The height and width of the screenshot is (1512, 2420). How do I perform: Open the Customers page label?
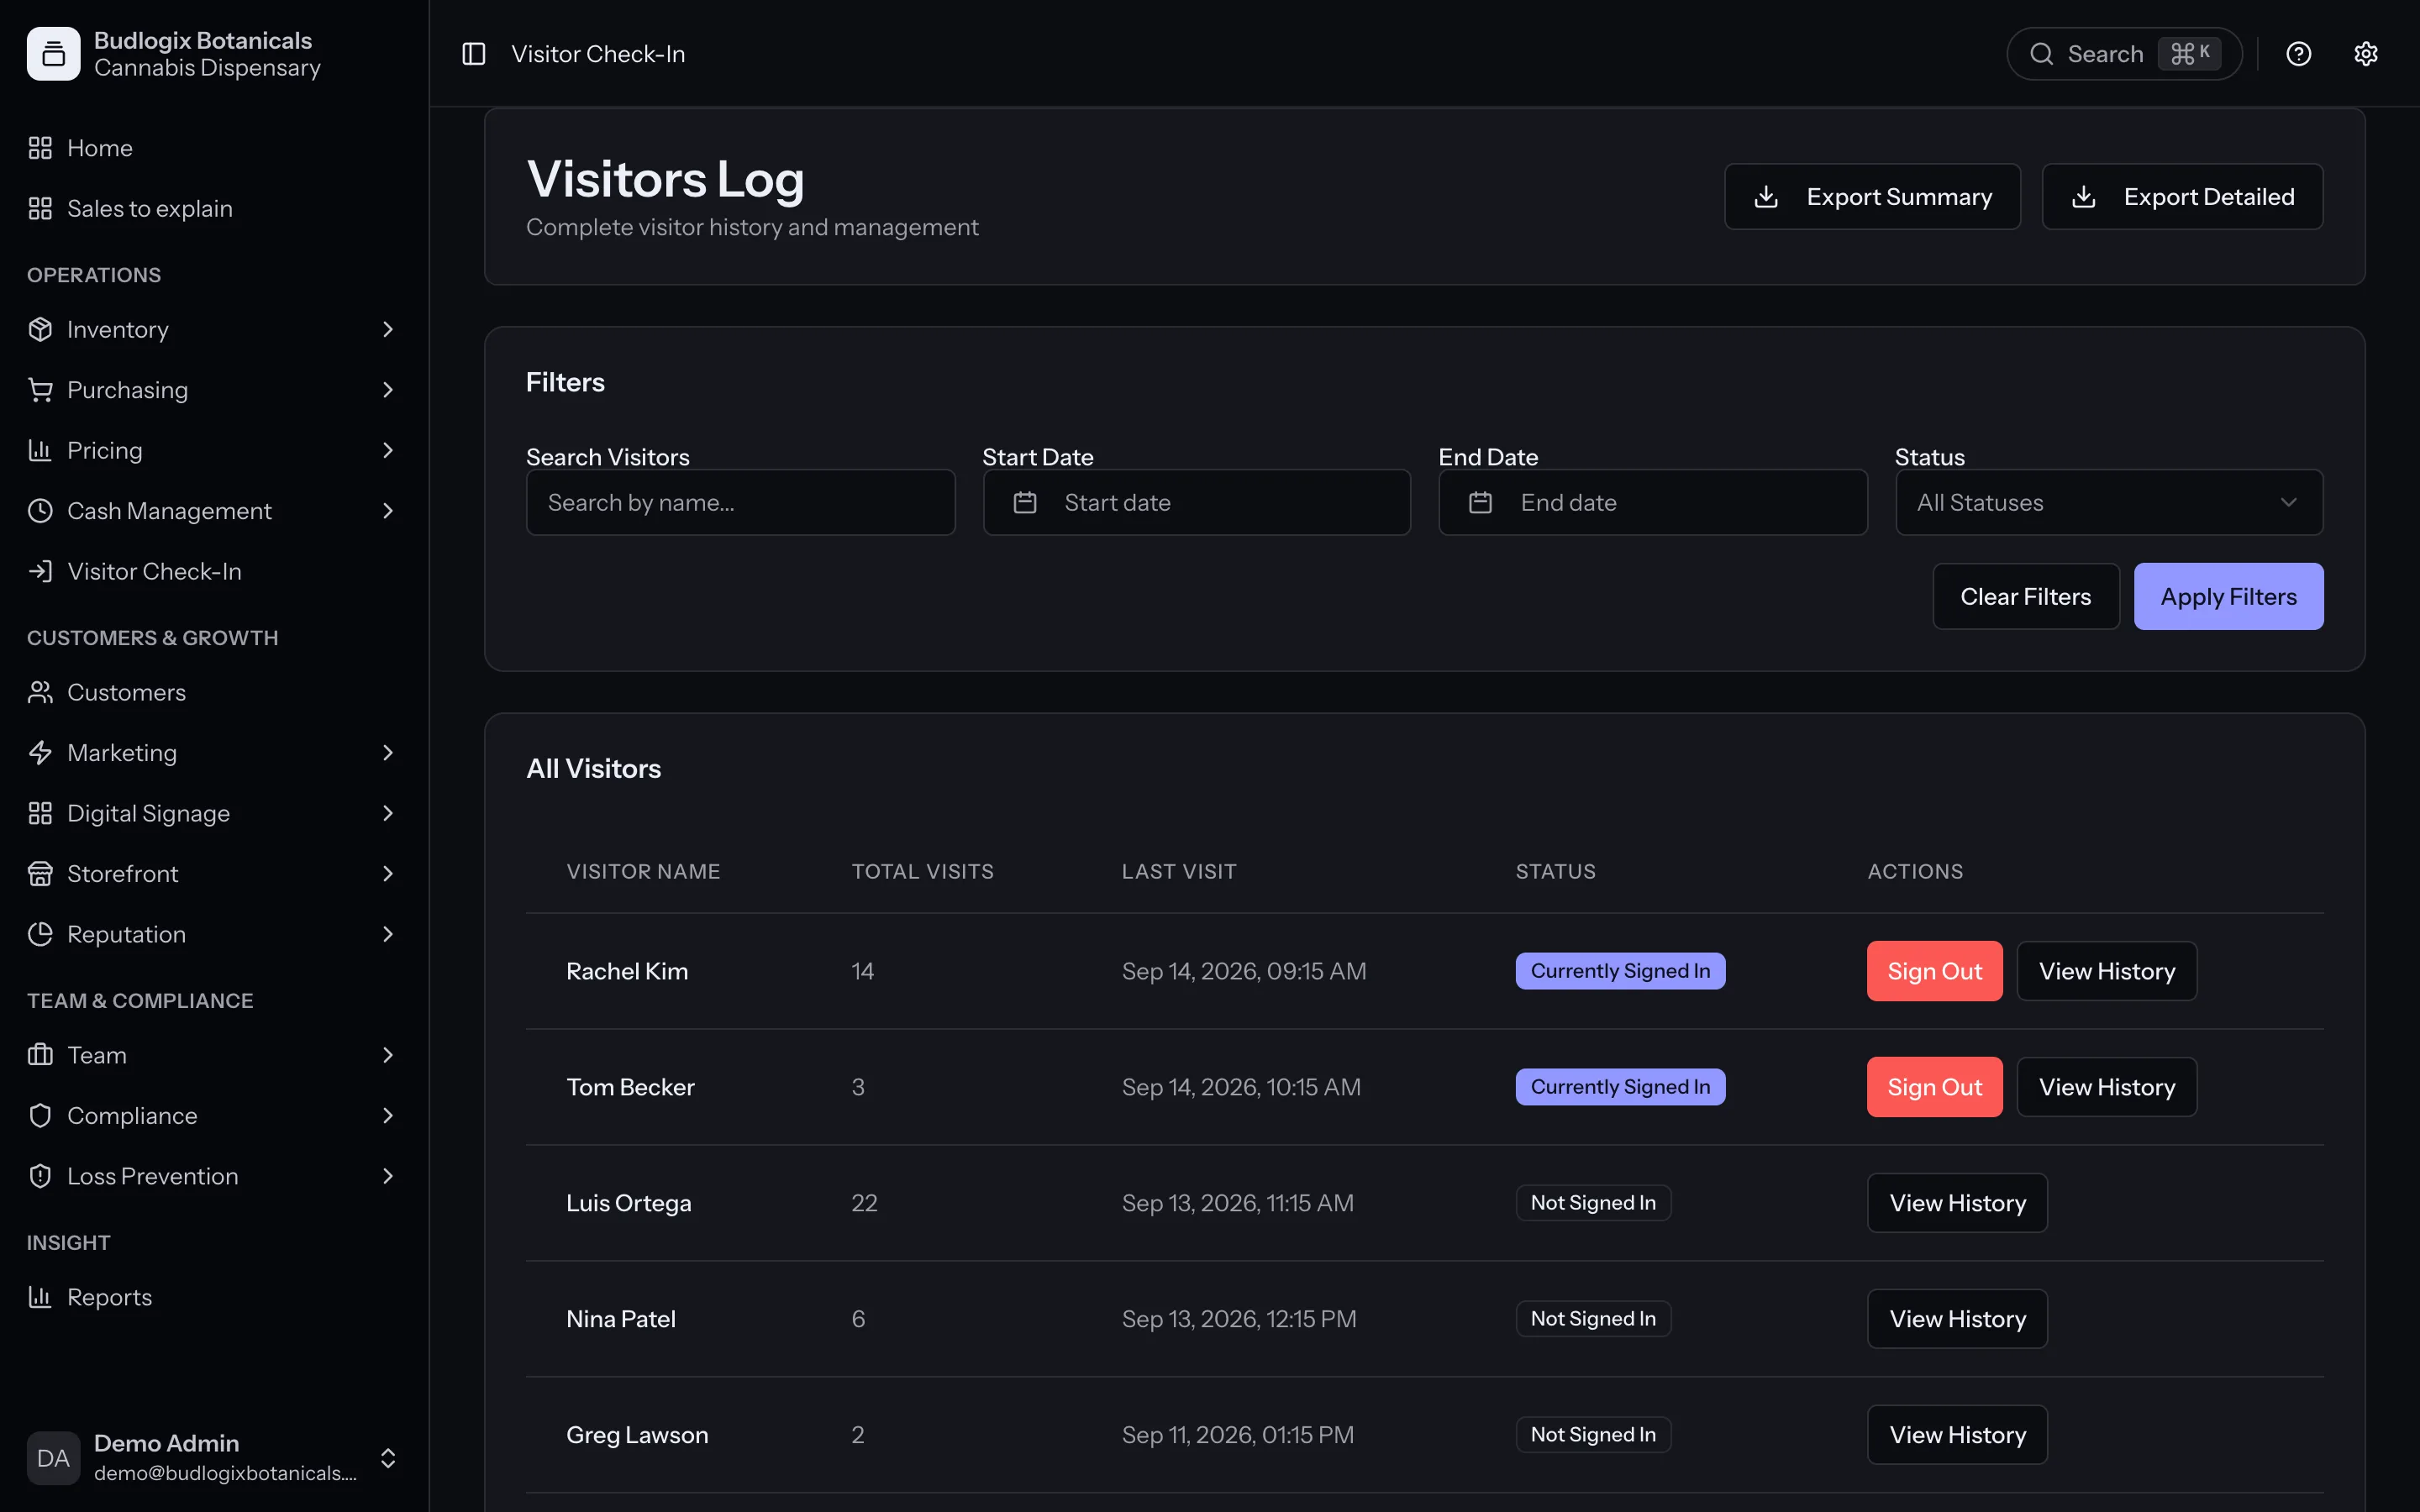[126, 692]
